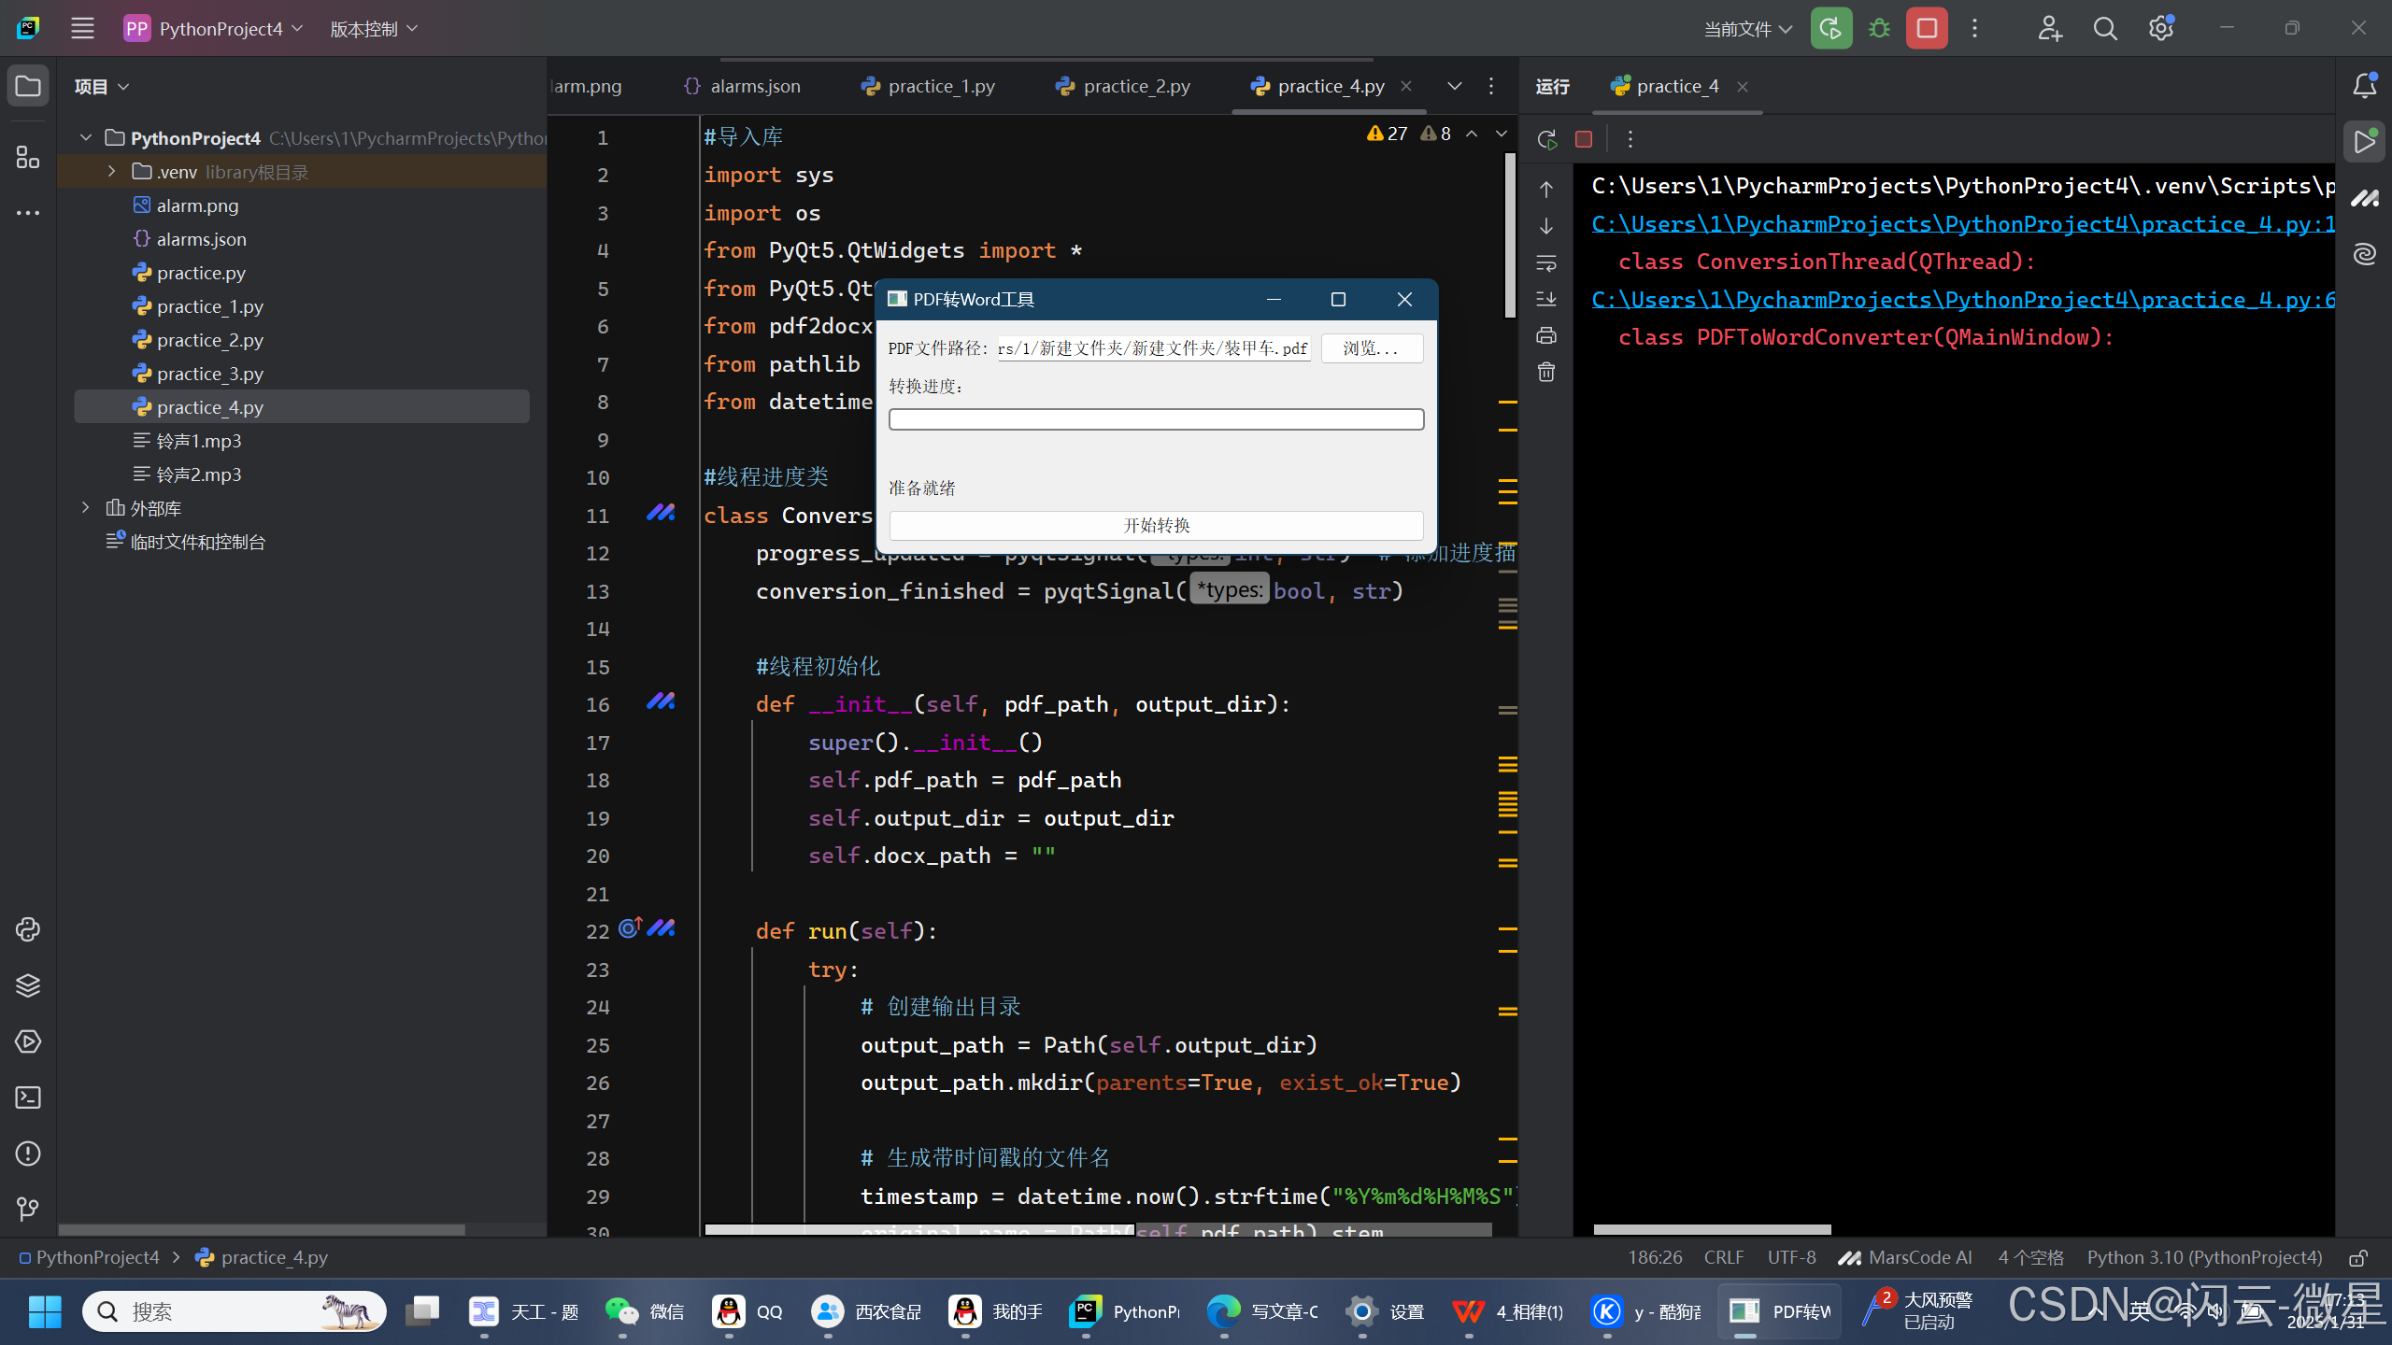
Task: Click the Windows Start button
Action: click(44, 1311)
